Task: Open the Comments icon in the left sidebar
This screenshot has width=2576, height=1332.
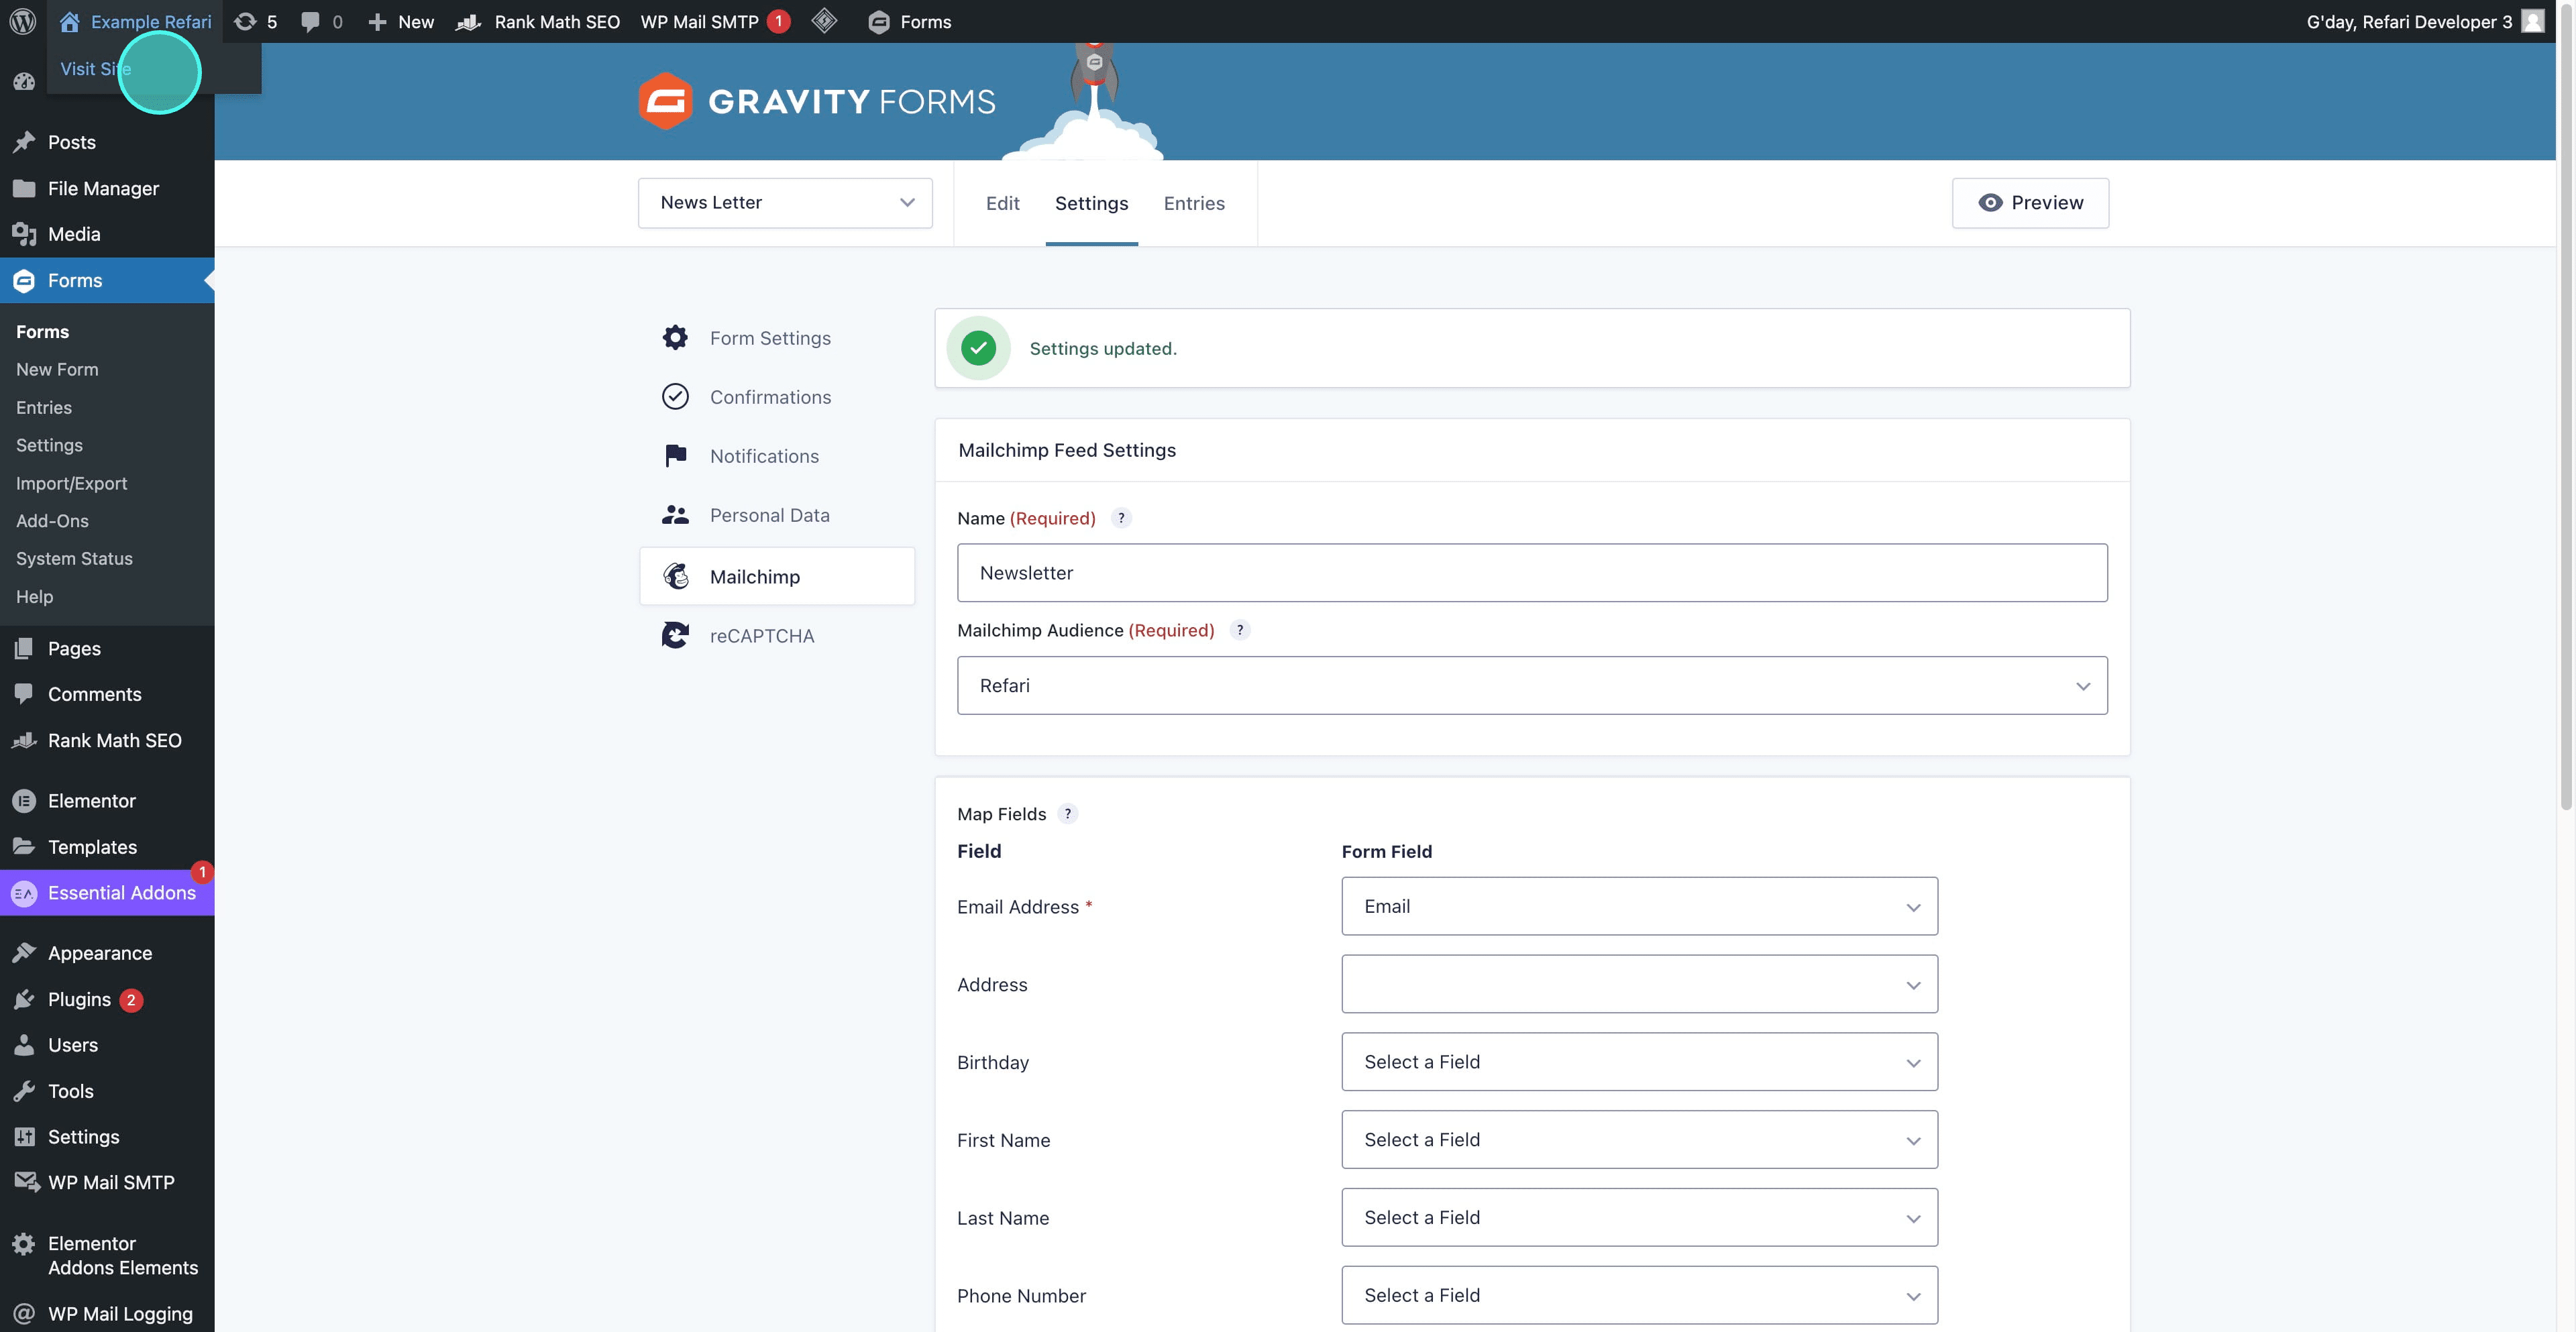Action: pyautogui.click(x=24, y=694)
